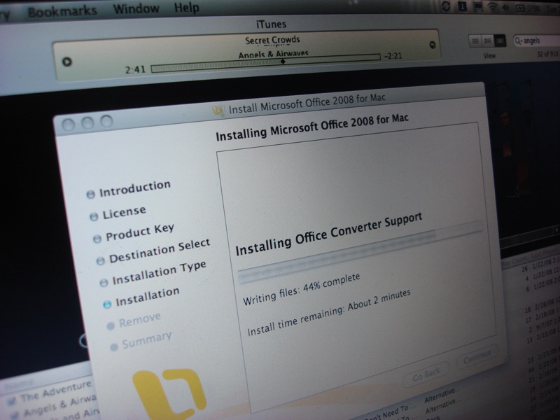Click the iTunes play button
This screenshot has height=420, width=560.
[x=66, y=62]
